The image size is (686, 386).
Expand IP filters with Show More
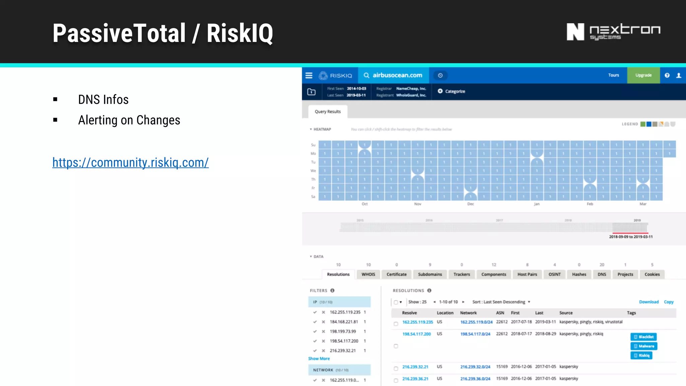pyautogui.click(x=319, y=359)
